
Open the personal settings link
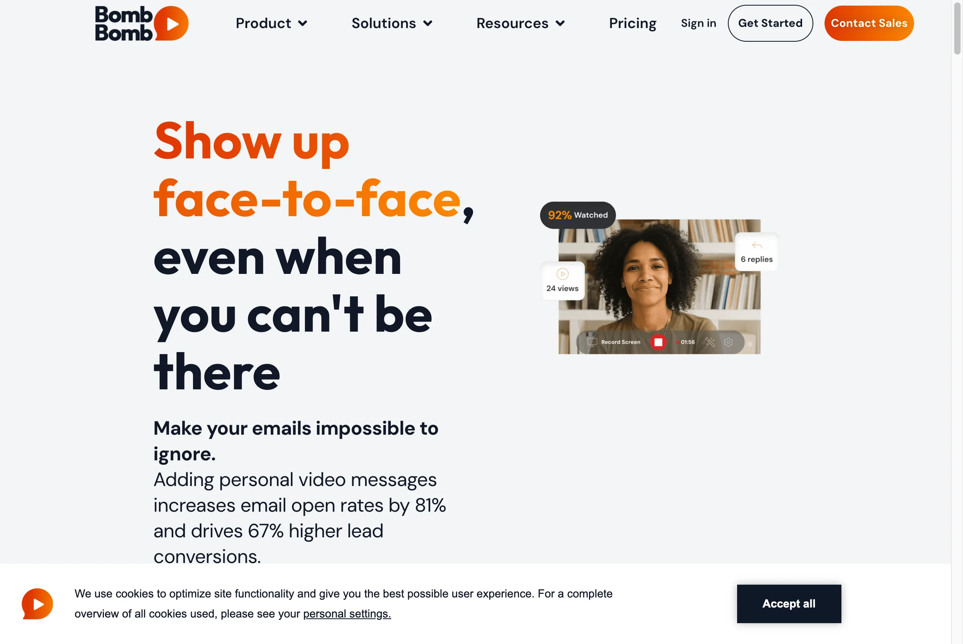click(x=347, y=614)
